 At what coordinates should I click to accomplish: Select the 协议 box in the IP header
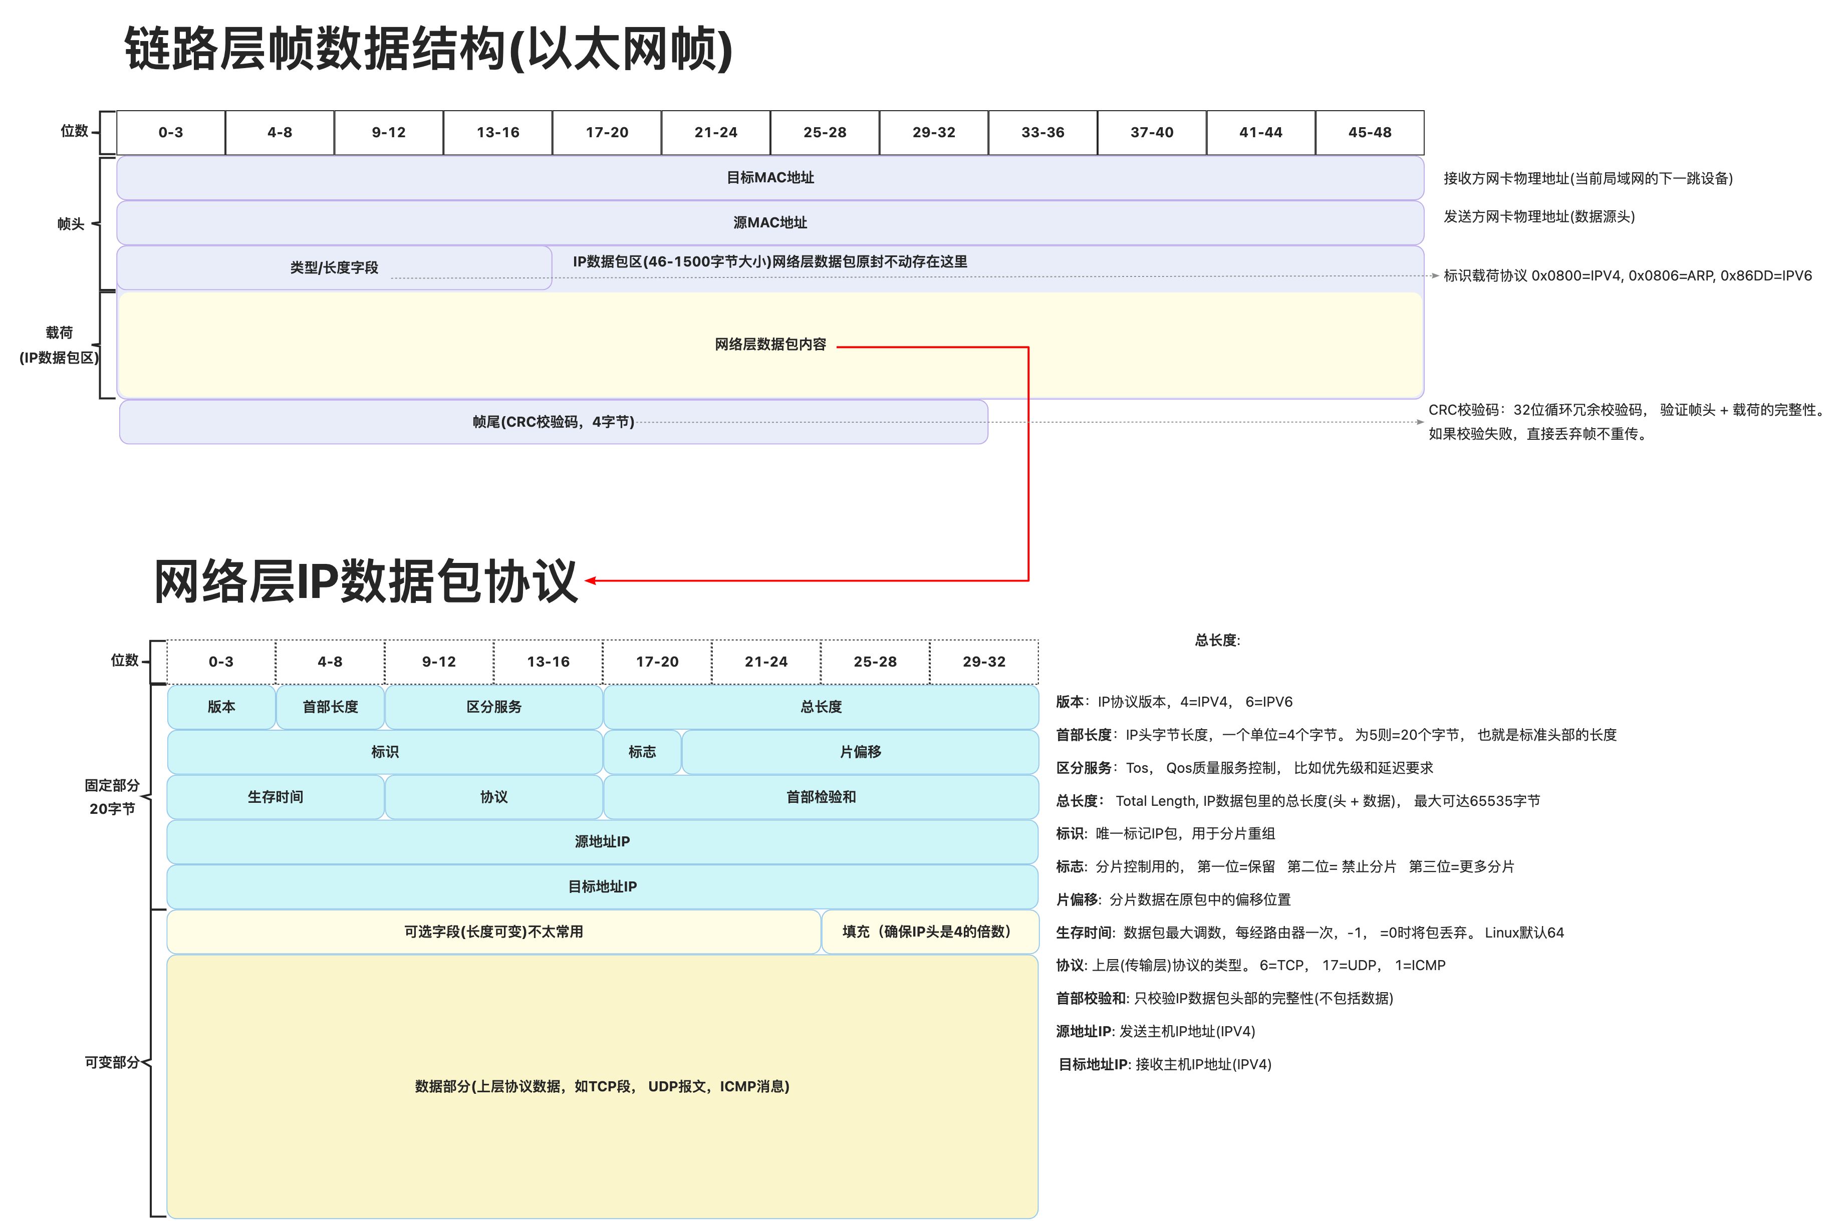[x=493, y=797]
